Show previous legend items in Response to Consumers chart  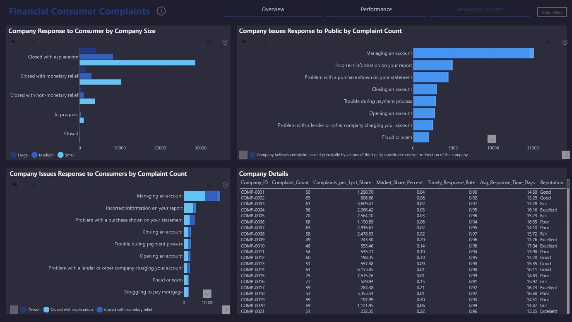(14, 310)
